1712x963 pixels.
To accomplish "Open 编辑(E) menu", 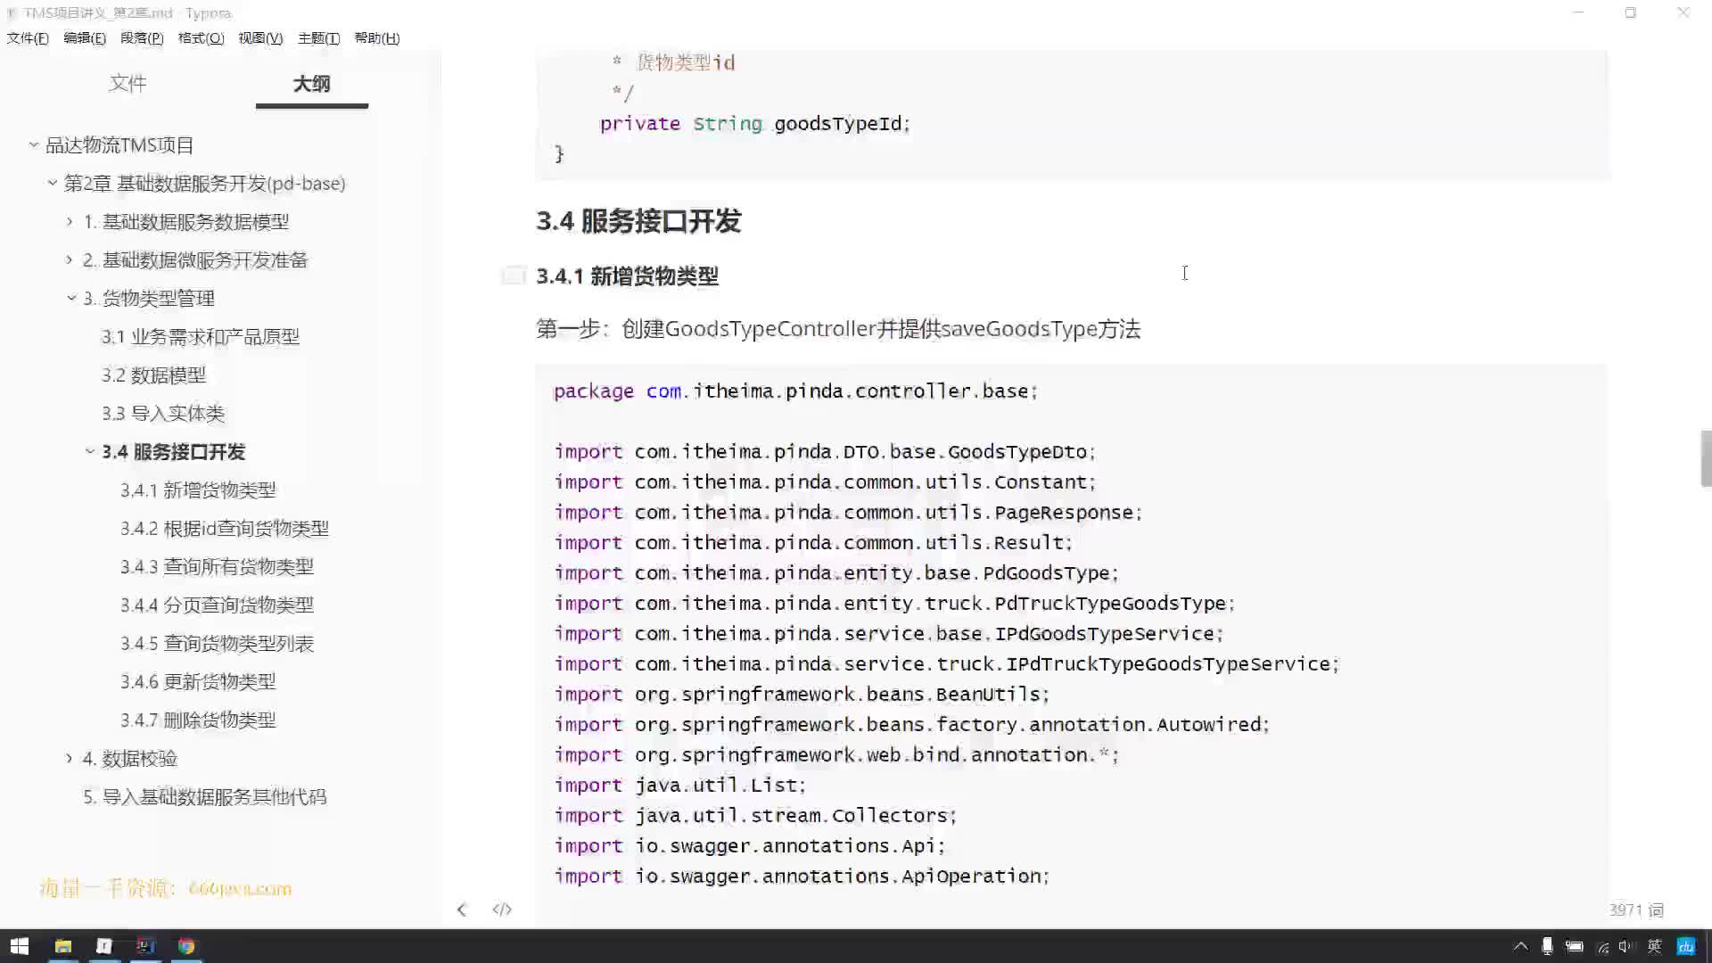I will tap(85, 37).
